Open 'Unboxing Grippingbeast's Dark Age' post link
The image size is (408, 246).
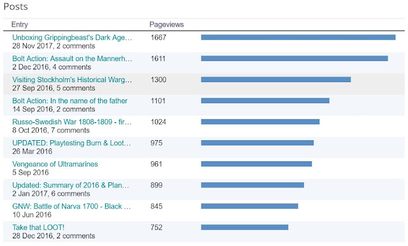[72, 38]
